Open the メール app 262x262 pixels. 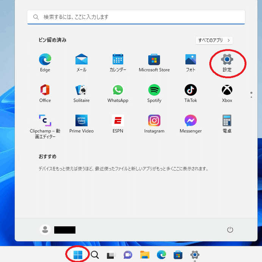[82, 63]
